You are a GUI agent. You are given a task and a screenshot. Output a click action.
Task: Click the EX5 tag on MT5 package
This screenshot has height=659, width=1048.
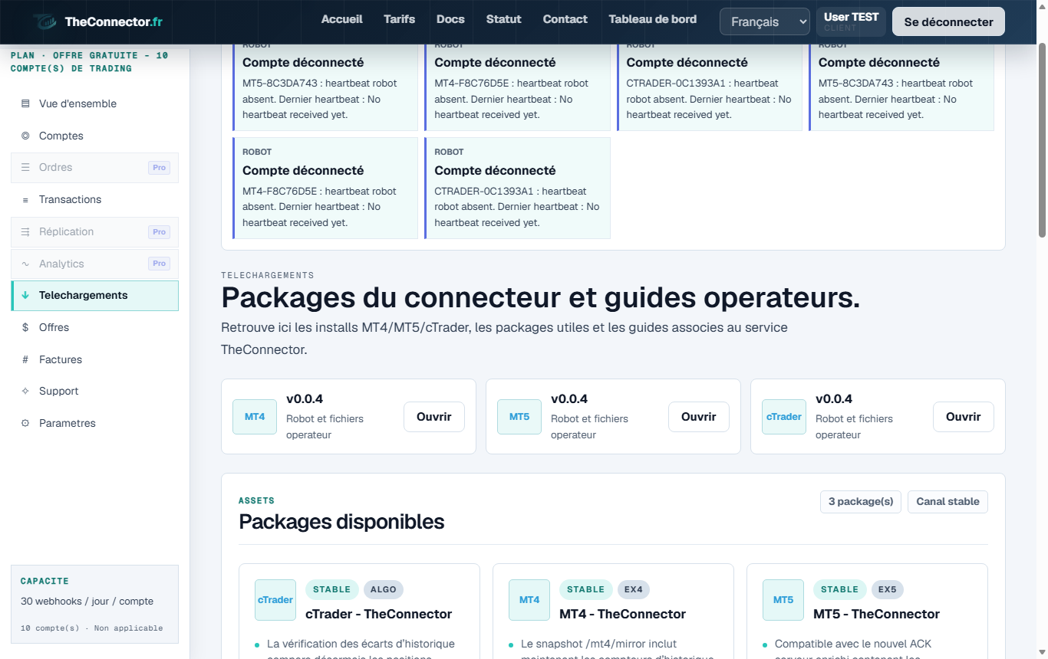(888, 589)
